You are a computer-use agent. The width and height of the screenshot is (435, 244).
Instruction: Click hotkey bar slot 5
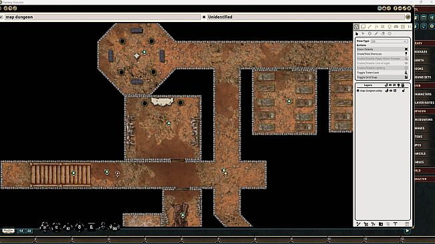pyautogui.click(x=145, y=239)
